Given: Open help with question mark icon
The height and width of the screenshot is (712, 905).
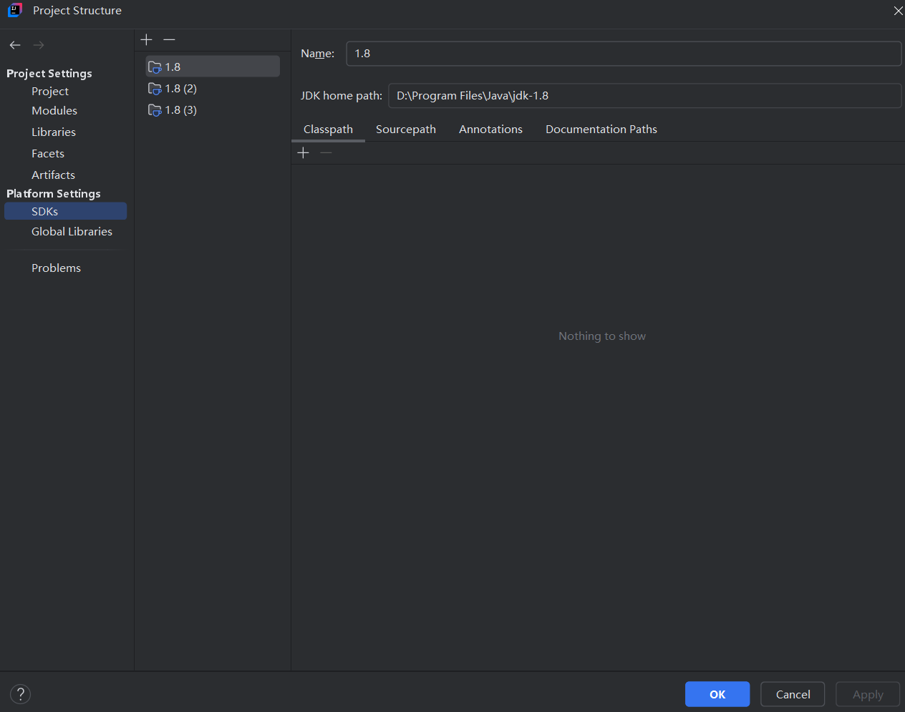Looking at the screenshot, I should click(x=21, y=693).
